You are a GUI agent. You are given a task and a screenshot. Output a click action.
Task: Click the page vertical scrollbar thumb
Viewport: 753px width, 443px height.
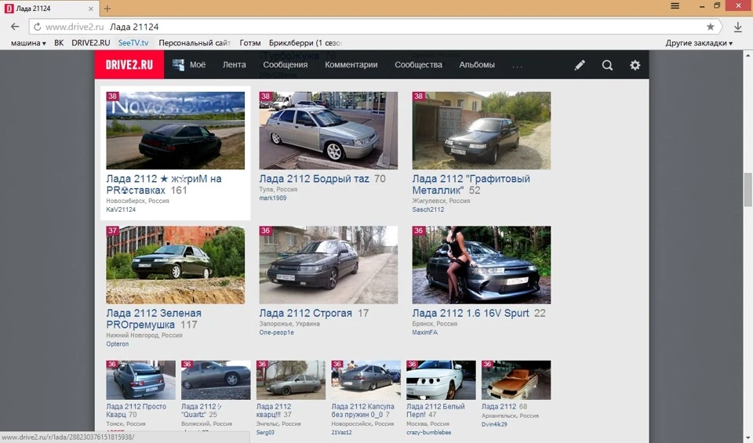click(x=748, y=190)
